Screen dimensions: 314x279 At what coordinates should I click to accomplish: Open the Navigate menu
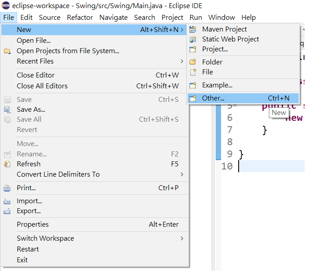click(114, 18)
